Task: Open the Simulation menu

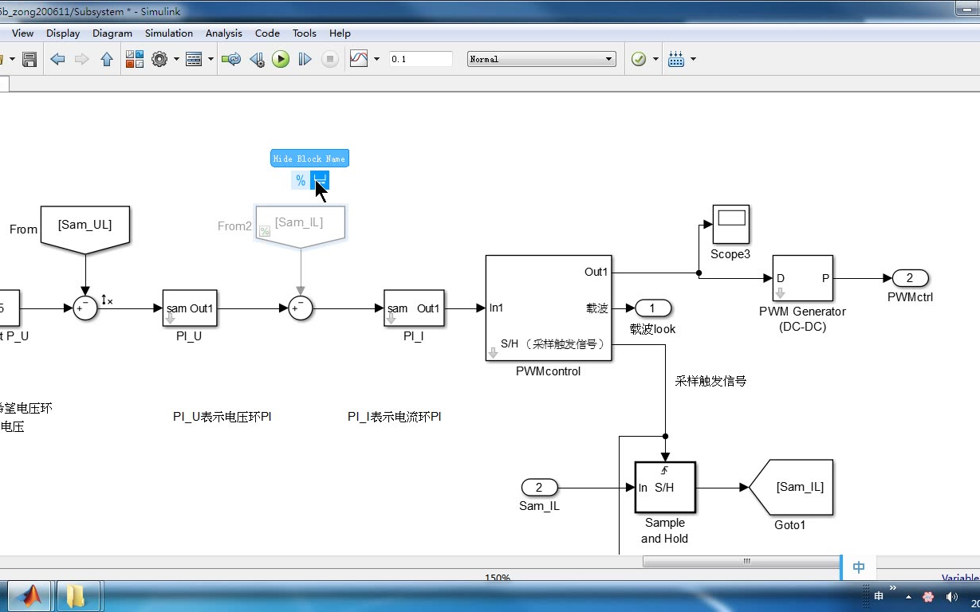Action: click(169, 33)
